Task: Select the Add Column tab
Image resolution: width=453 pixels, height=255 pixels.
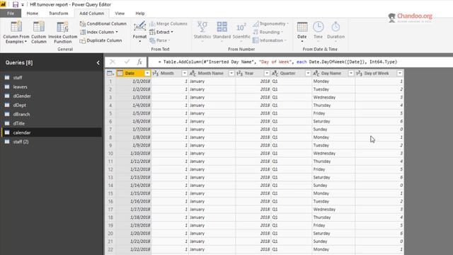Action: pyautogui.click(x=92, y=13)
